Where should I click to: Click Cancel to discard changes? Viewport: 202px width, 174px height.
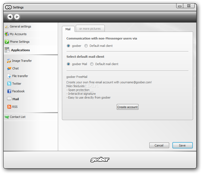pyautogui.click(x=159, y=145)
